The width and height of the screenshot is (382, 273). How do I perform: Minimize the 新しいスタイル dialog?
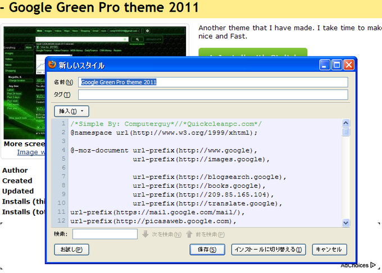(x=325, y=65)
